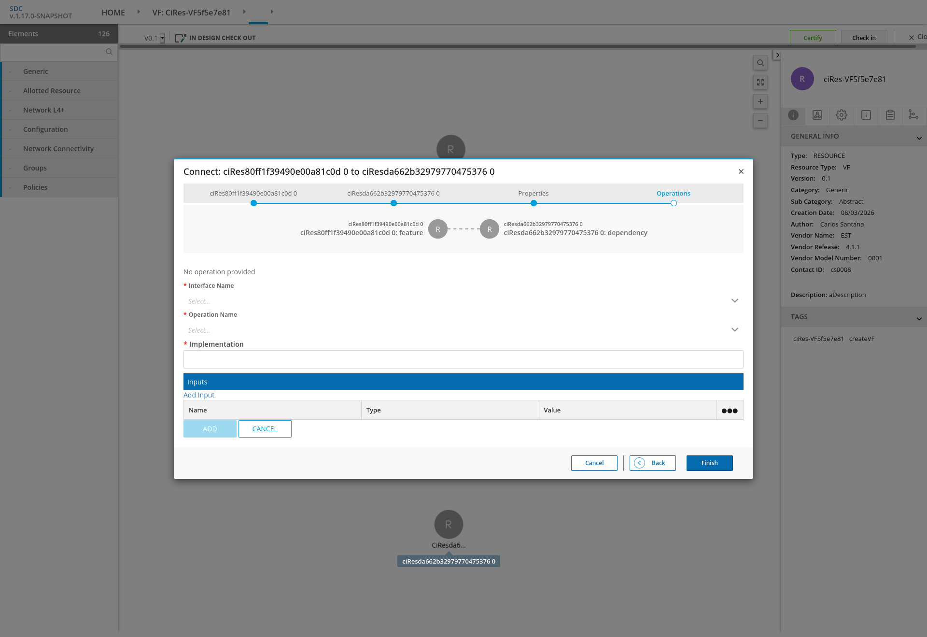This screenshot has height=637, width=927.
Task: Go to the ciResda662b32979770475376 0 wizard step
Action: click(x=393, y=193)
